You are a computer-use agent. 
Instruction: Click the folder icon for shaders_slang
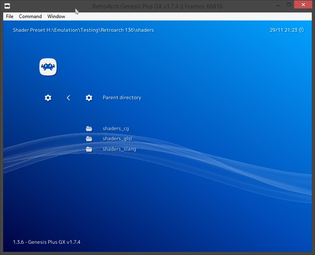click(x=89, y=149)
